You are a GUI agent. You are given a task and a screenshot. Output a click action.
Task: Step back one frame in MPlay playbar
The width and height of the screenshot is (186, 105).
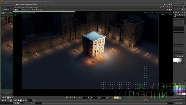point(18,100)
